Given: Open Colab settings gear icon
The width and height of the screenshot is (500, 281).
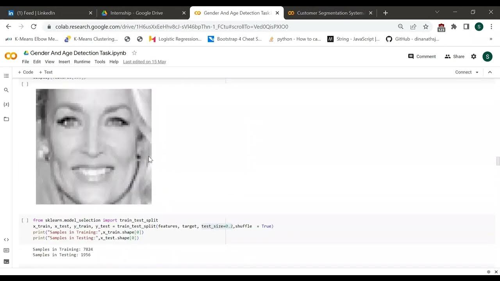Looking at the screenshot, I should coord(473,57).
